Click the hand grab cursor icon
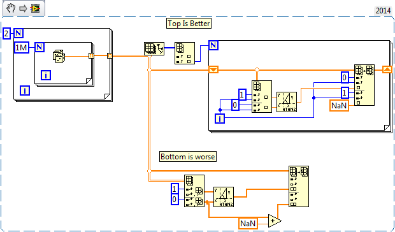The width and height of the screenshot is (395, 232). [x=11, y=8]
